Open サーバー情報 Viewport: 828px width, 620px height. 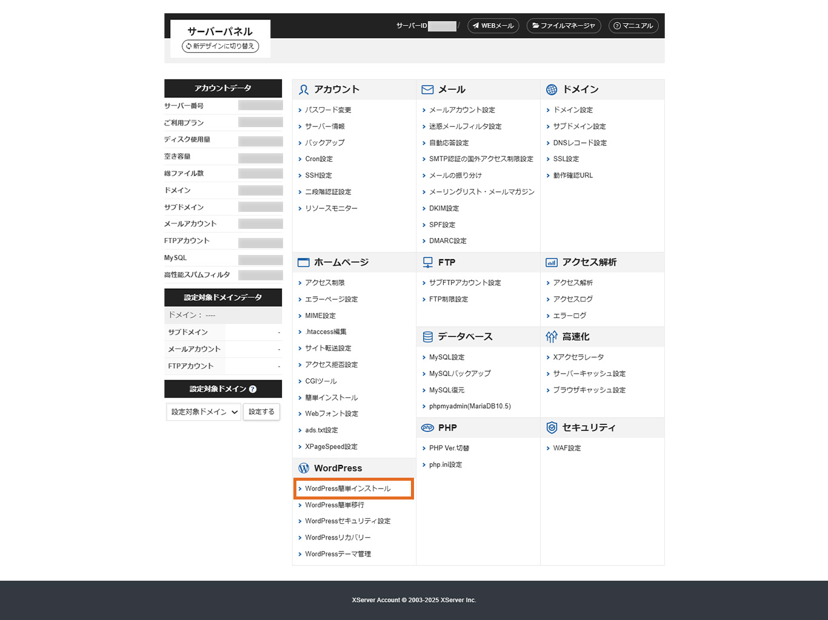tap(325, 127)
